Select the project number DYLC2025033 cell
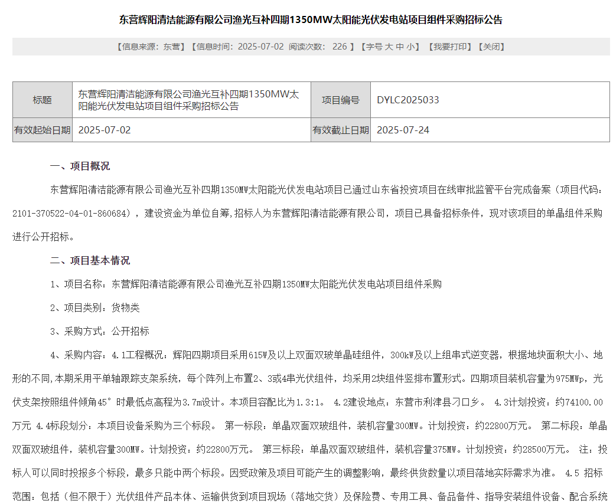Screen dimensions: 613x504 [408, 100]
